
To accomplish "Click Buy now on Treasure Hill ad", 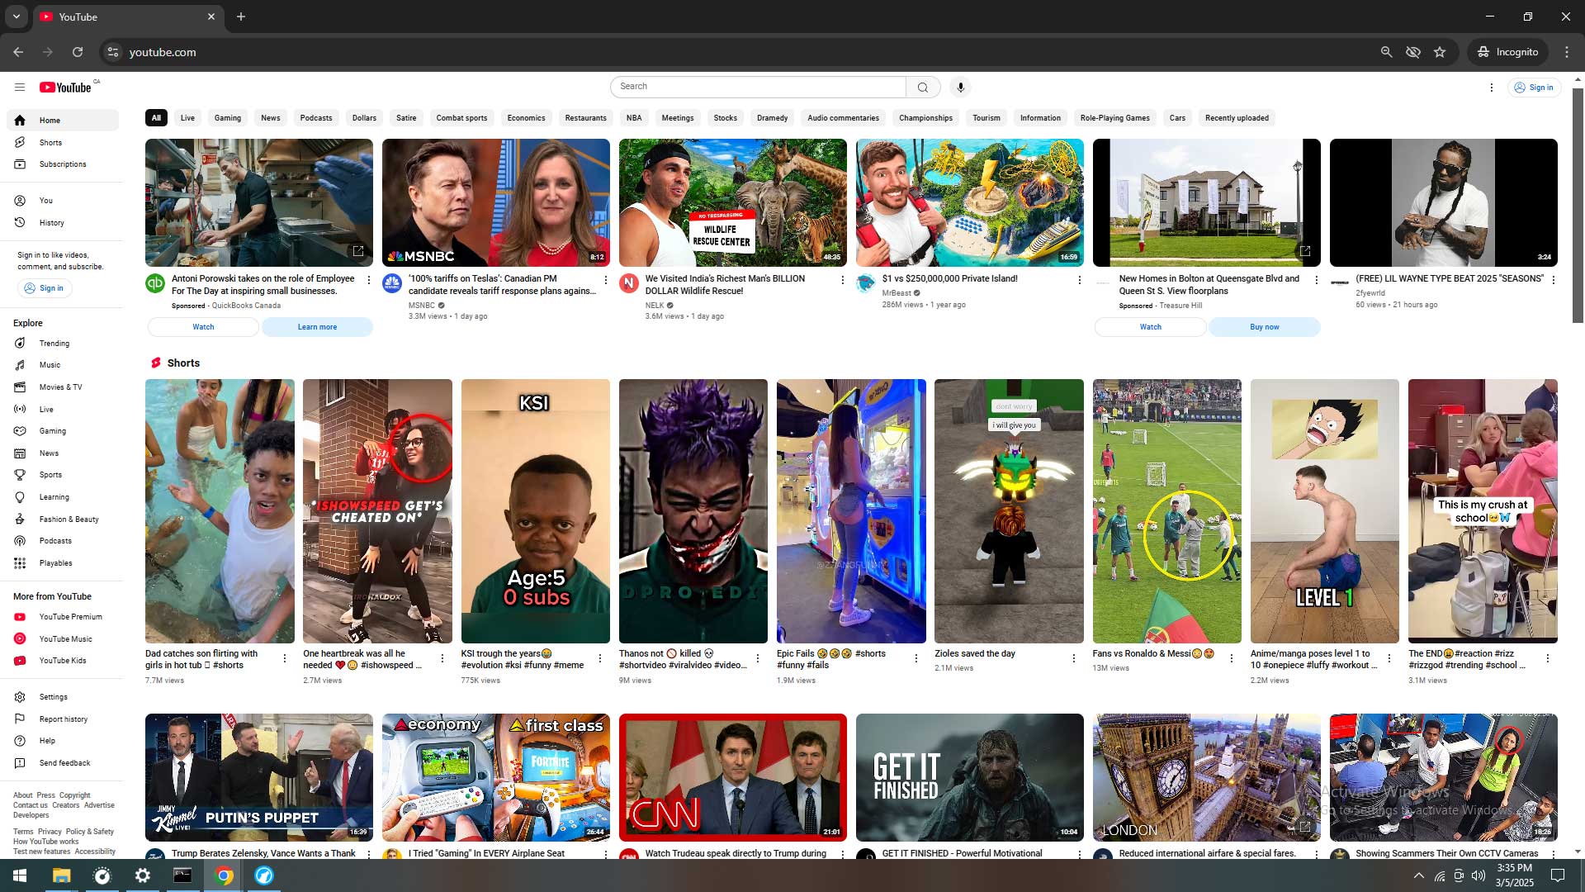I will [x=1264, y=327].
